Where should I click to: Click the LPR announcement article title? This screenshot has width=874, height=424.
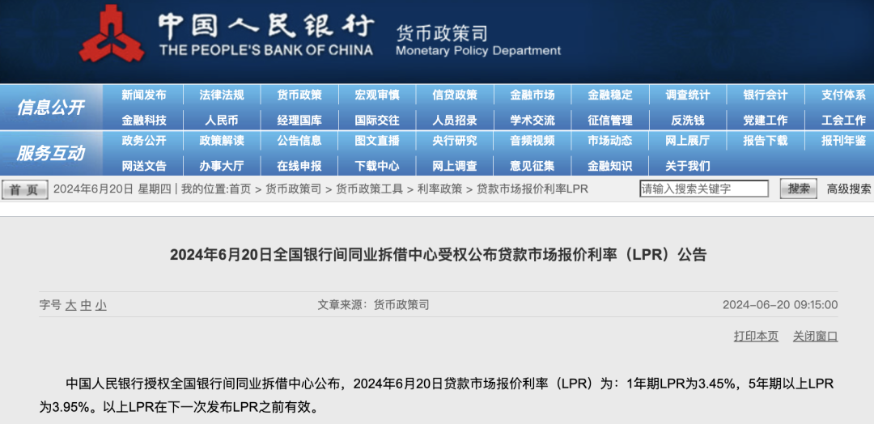pyautogui.click(x=438, y=255)
